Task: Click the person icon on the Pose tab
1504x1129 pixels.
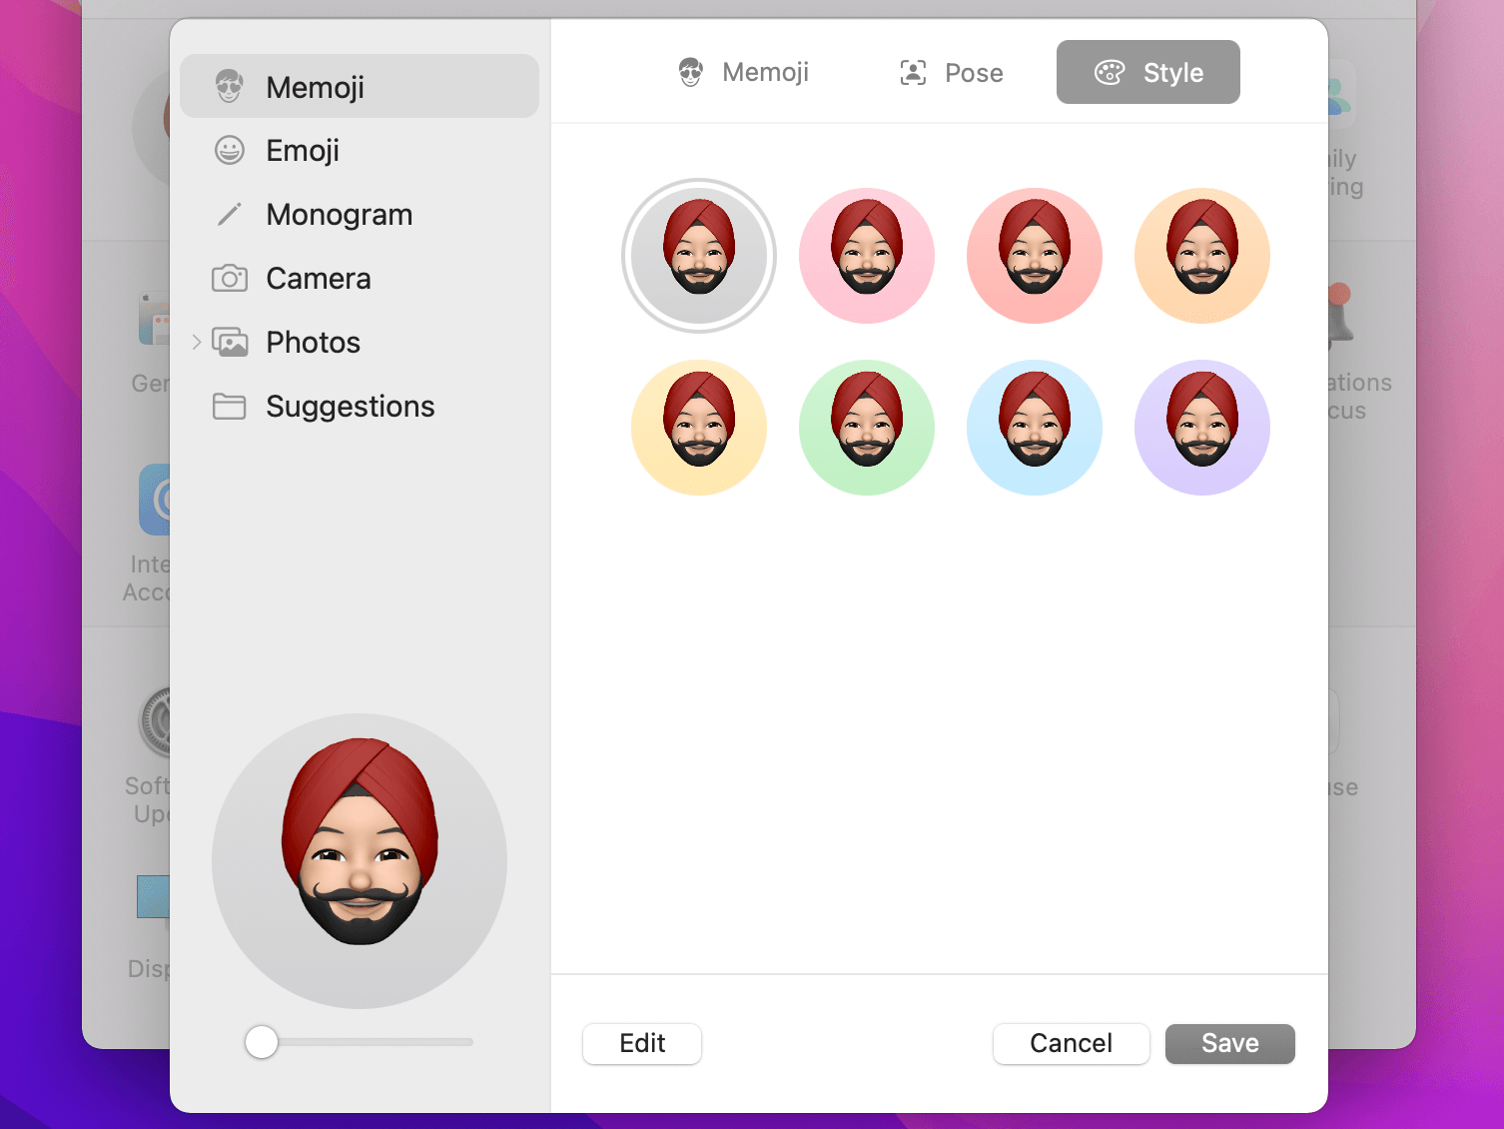Action: 912,72
